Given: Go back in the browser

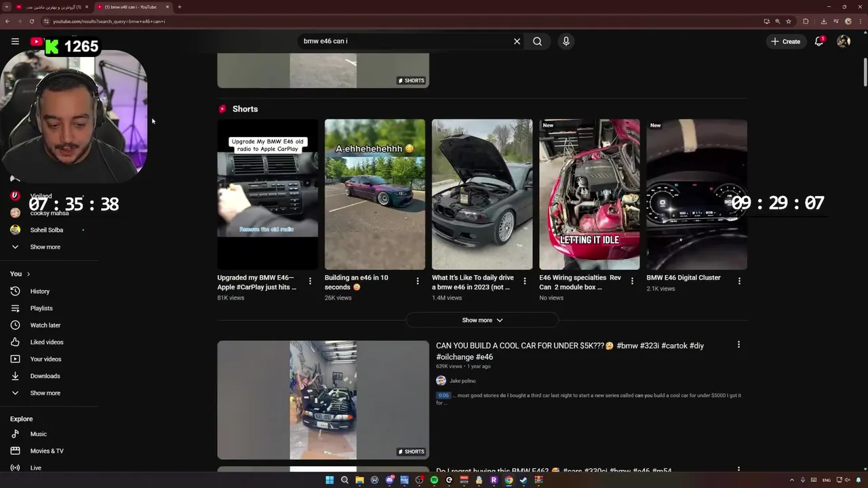Looking at the screenshot, I should 7,21.
